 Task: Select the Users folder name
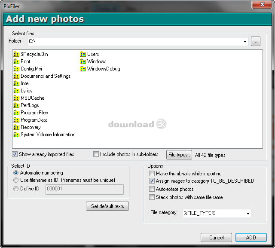click(x=93, y=54)
